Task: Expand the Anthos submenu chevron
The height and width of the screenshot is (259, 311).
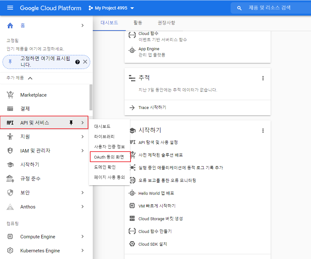Action: coord(83,207)
